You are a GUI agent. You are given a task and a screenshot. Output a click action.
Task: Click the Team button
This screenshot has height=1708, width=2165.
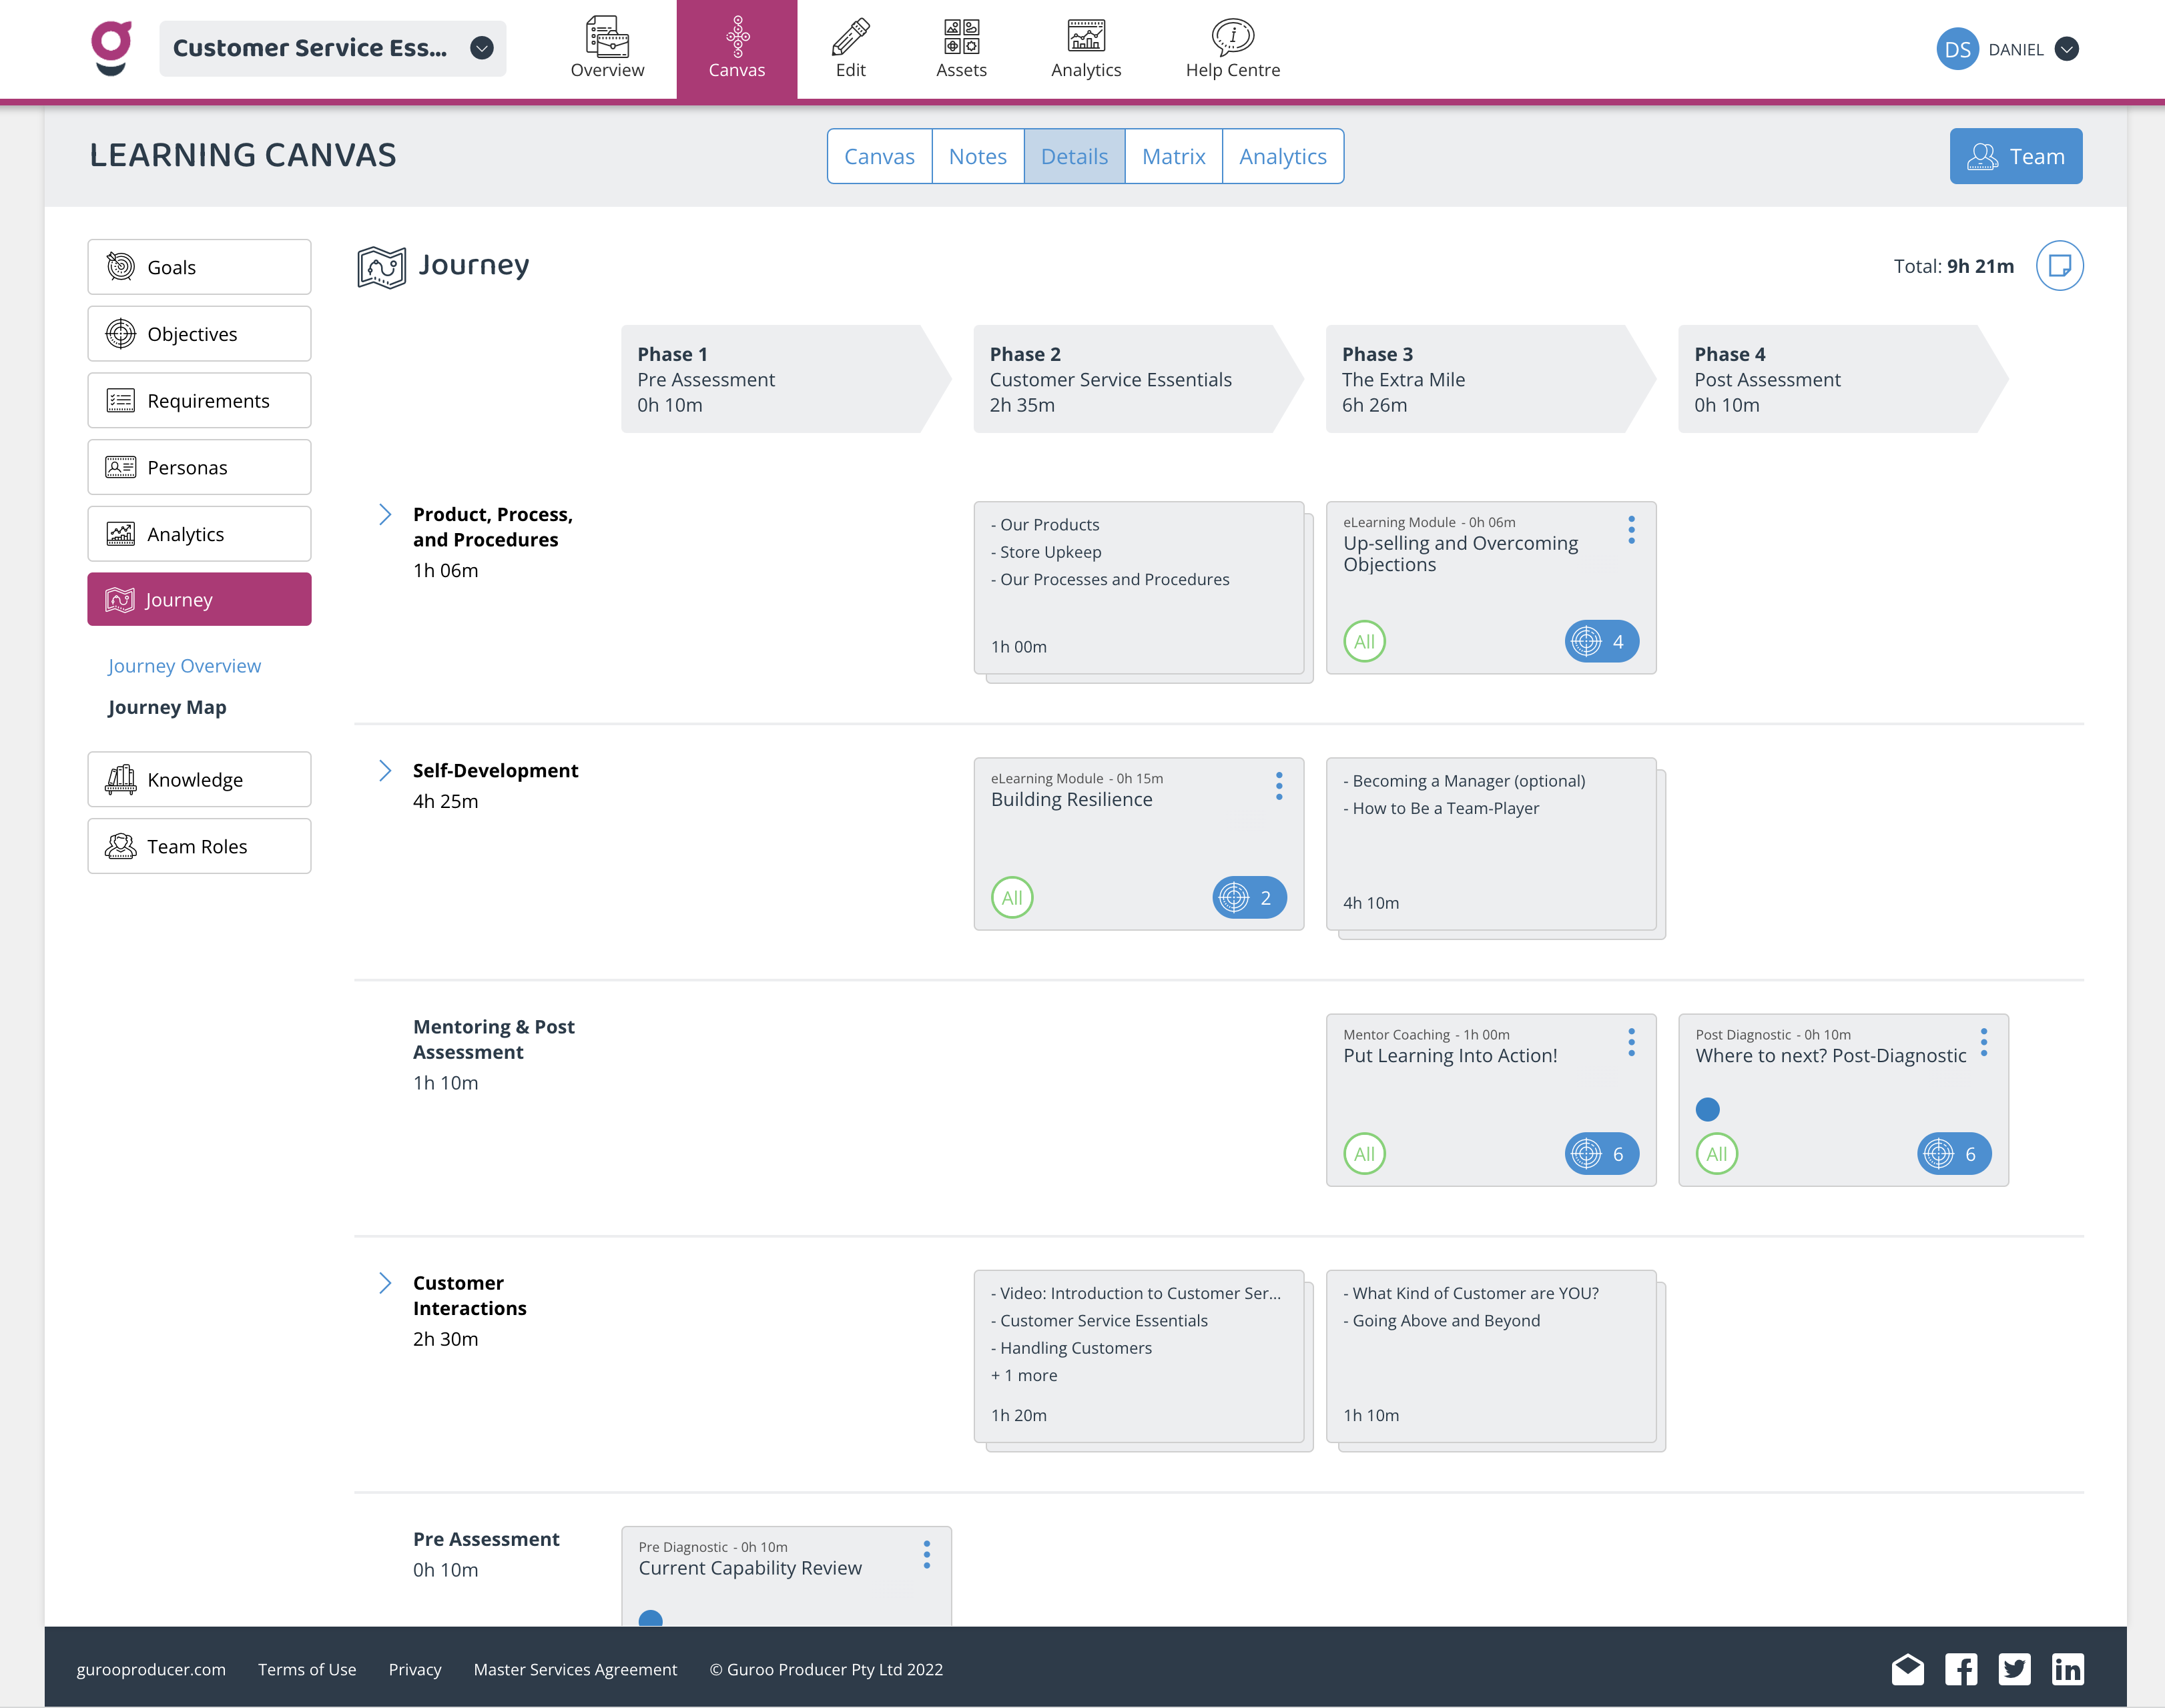[x=2015, y=157]
